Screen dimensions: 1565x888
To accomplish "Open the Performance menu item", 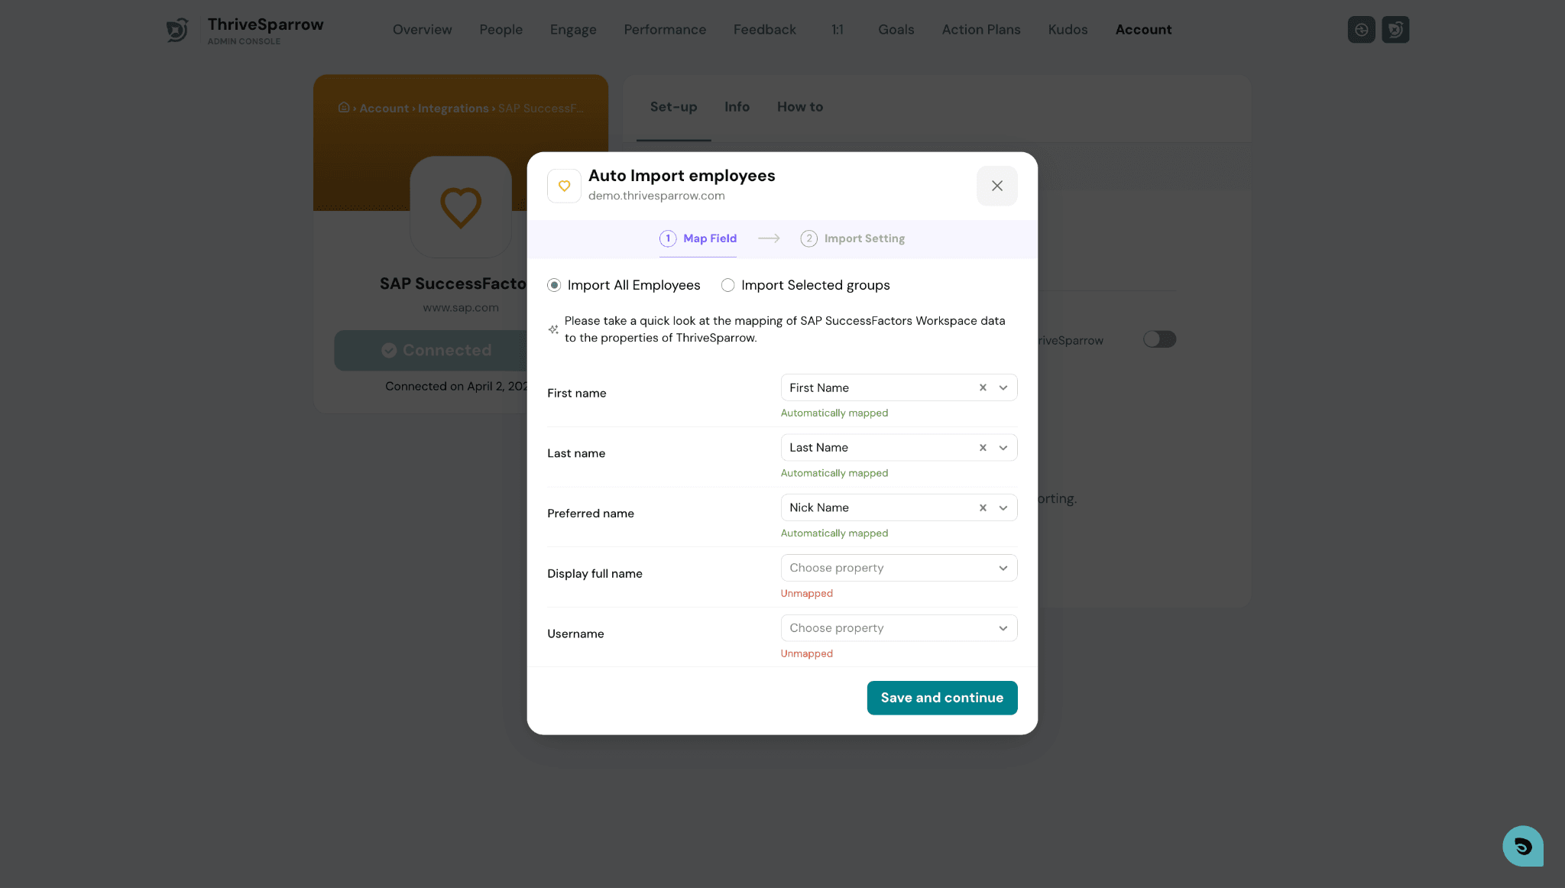I will click(665, 30).
